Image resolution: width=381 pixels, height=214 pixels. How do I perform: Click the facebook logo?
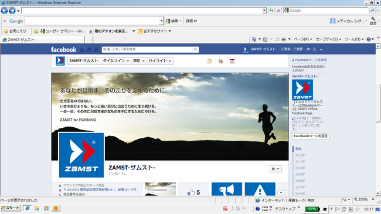tap(64, 50)
